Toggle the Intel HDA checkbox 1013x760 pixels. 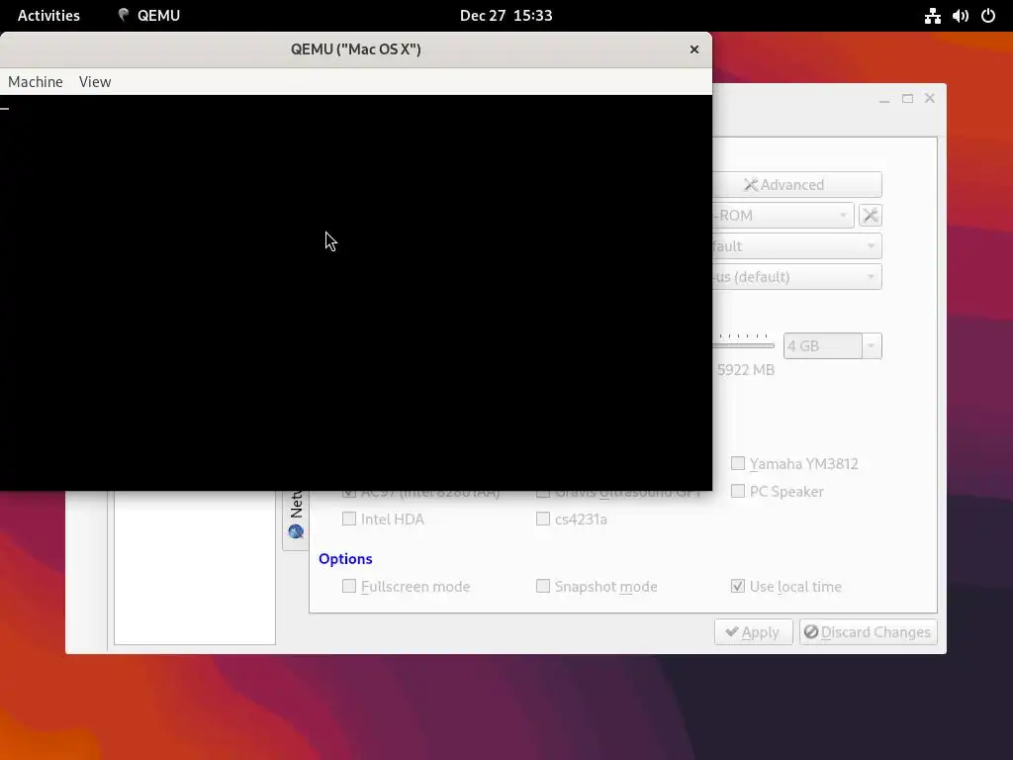coord(349,519)
